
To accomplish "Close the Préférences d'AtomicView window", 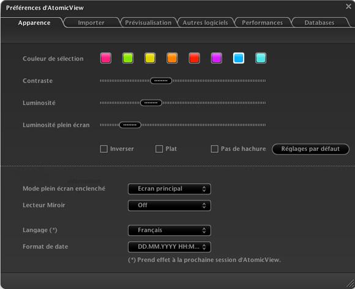I will click(348, 6).
